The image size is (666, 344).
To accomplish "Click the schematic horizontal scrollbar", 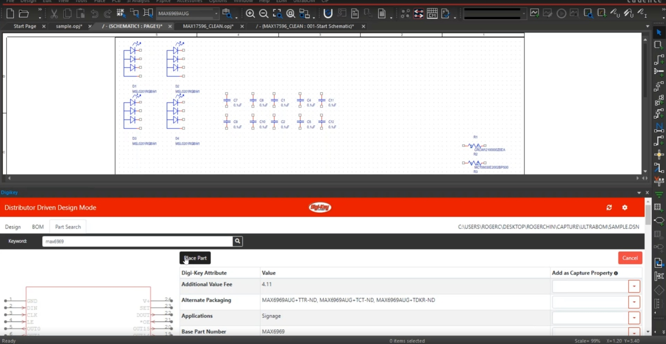I will point(322,178).
